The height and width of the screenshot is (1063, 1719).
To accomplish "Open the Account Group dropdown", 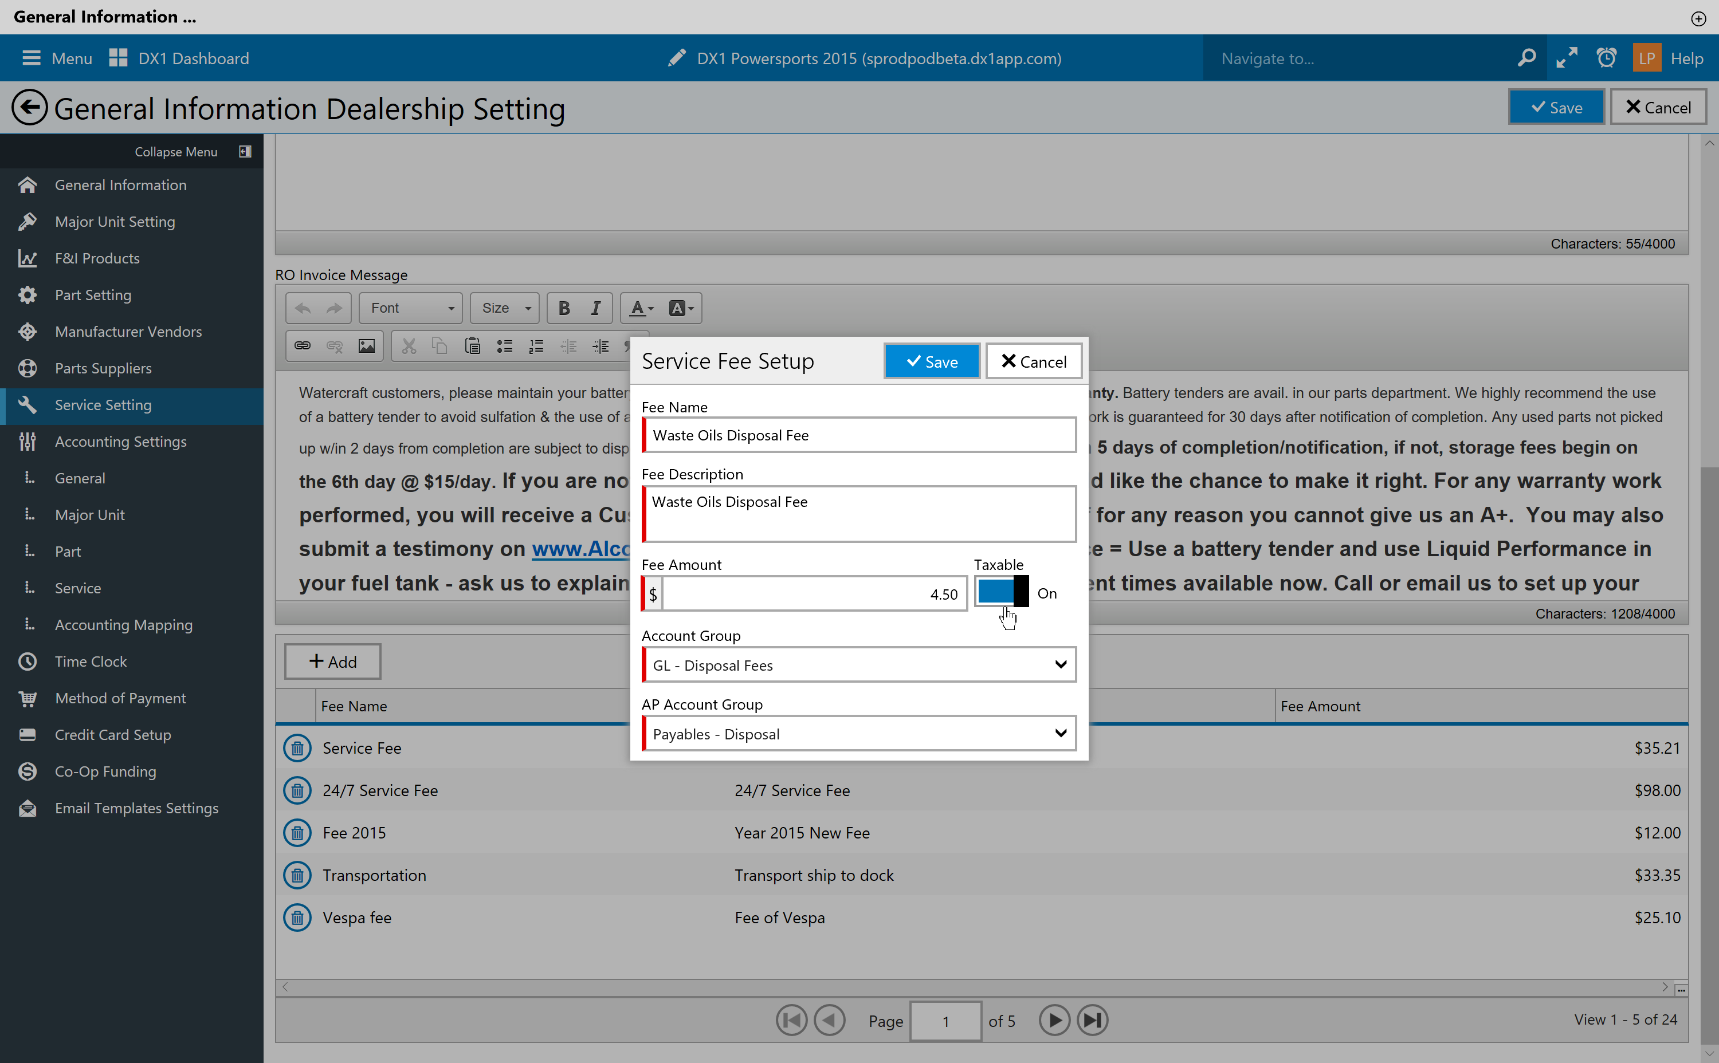I will coord(858,665).
